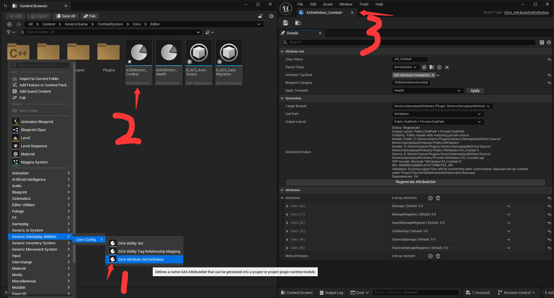554x298 pixels.
Task: Save the asset with the floppy disk icon
Action: click(285, 23)
